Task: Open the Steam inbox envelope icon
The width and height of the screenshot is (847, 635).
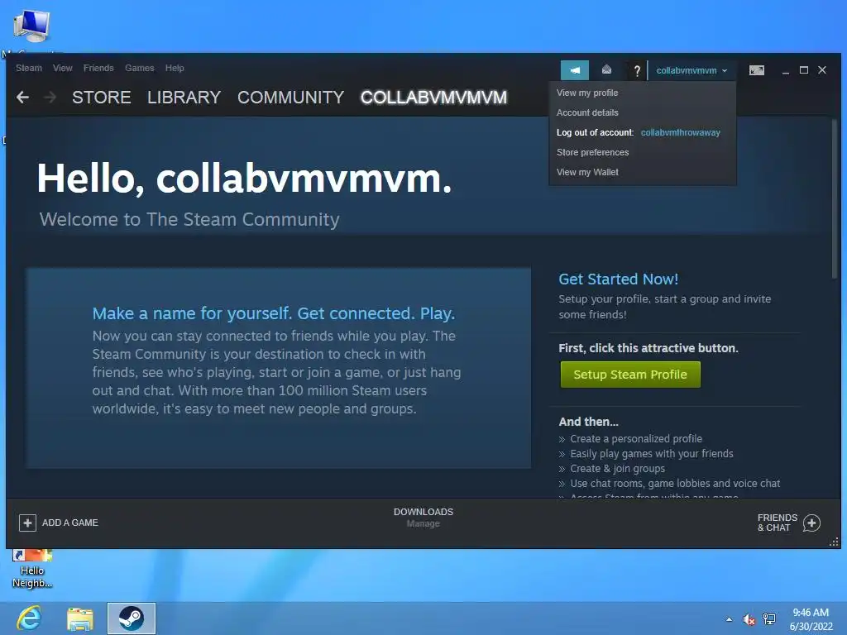Action: coord(606,69)
